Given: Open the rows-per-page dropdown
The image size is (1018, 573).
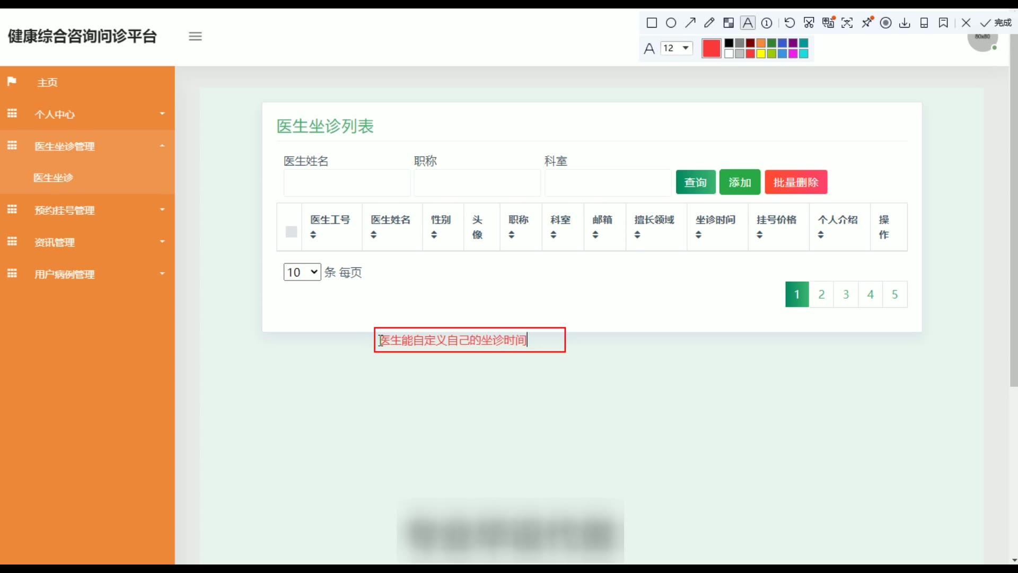Looking at the screenshot, I should click(302, 272).
